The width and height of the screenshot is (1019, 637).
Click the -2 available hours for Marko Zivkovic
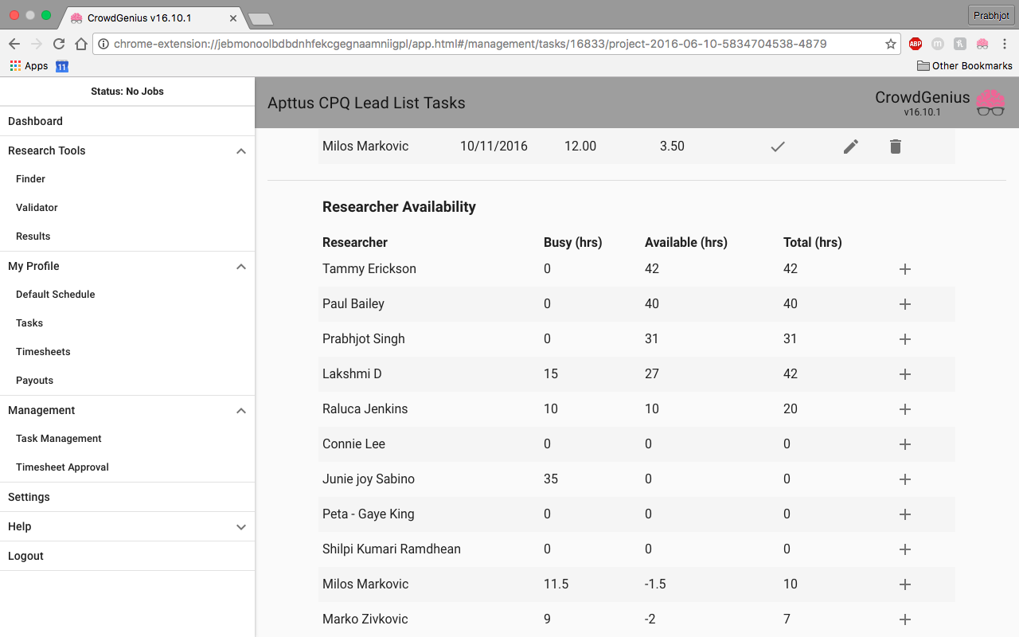(650, 619)
